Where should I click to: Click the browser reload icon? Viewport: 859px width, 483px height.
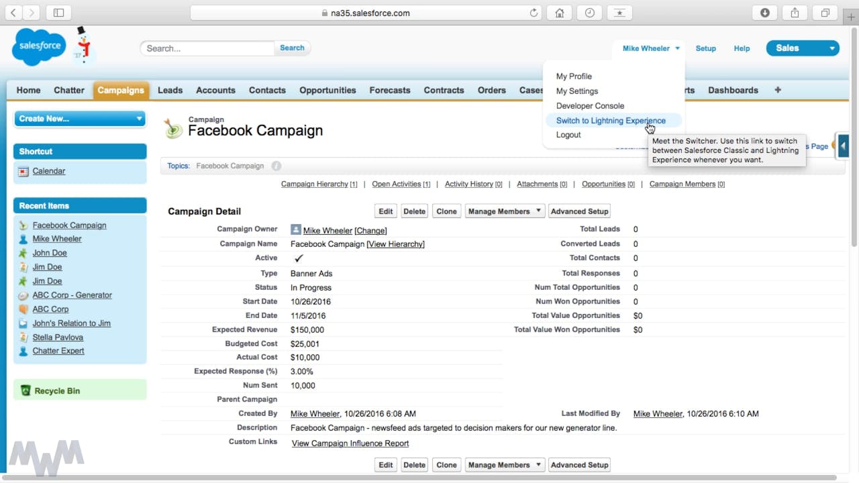coord(534,13)
